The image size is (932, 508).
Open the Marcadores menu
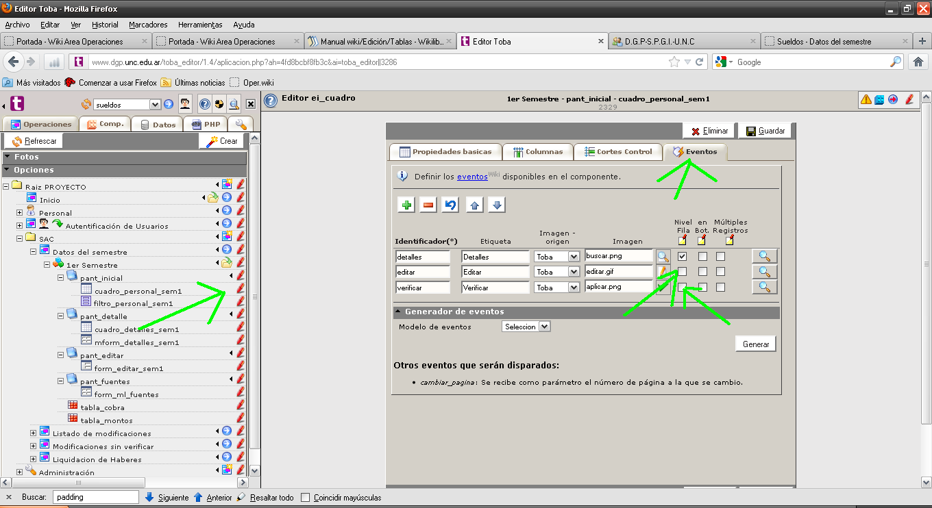pos(148,25)
